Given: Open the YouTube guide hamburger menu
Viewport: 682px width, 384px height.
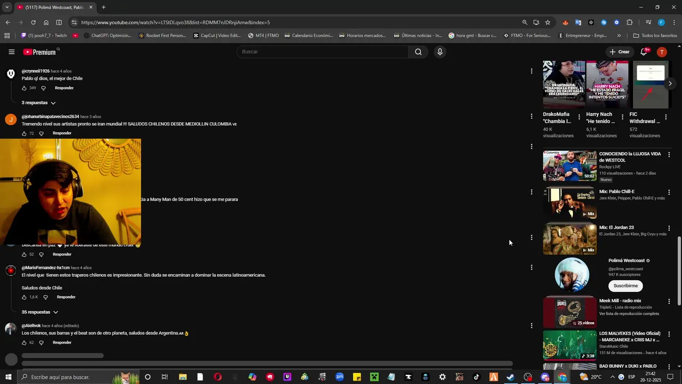Looking at the screenshot, I should 11,52.
